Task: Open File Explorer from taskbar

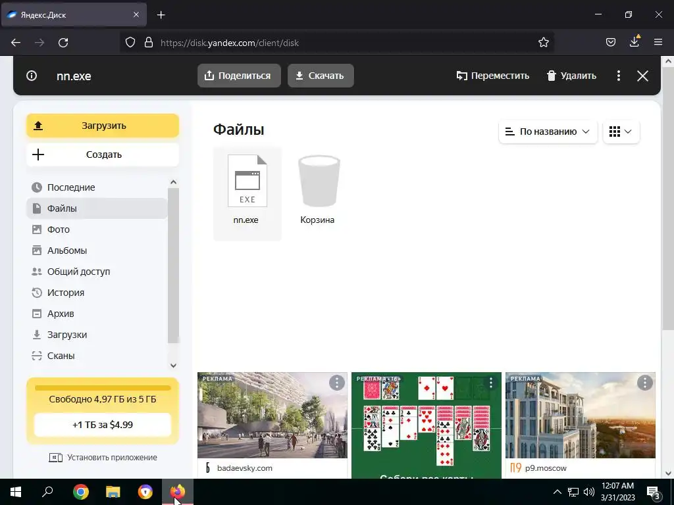Action: (113, 492)
